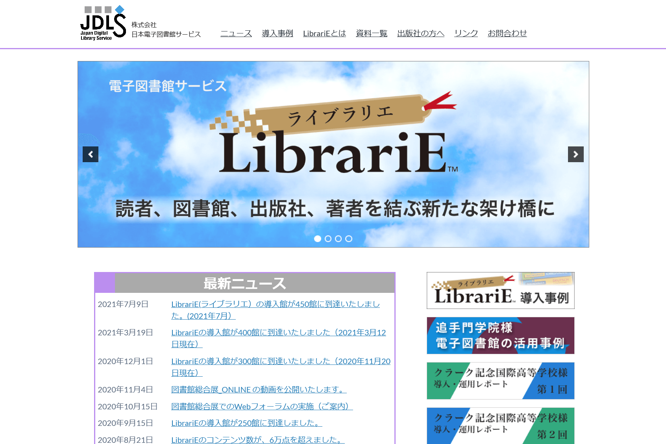Select the second carousel indicator dot
Screen dimensions: 666x444
pyautogui.click(x=328, y=239)
